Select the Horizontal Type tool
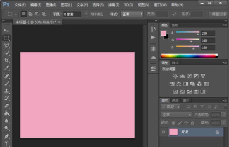 [x=7, y=143]
